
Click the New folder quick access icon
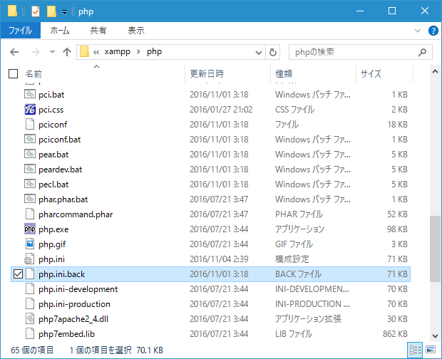click(x=51, y=11)
